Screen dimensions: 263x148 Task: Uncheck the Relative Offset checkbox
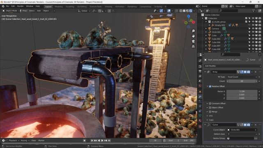tap(210, 86)
